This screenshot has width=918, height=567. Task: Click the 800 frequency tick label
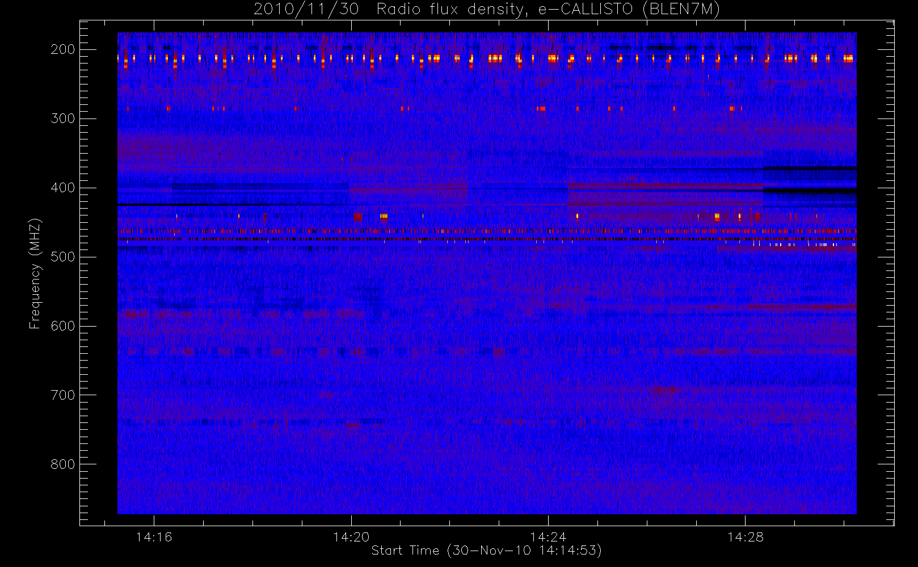click(x=62, y=464)
